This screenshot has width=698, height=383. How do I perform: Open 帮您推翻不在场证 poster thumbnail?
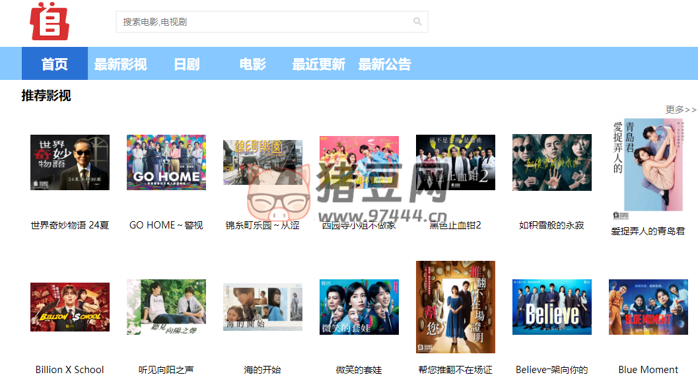(x=456, y=307)
